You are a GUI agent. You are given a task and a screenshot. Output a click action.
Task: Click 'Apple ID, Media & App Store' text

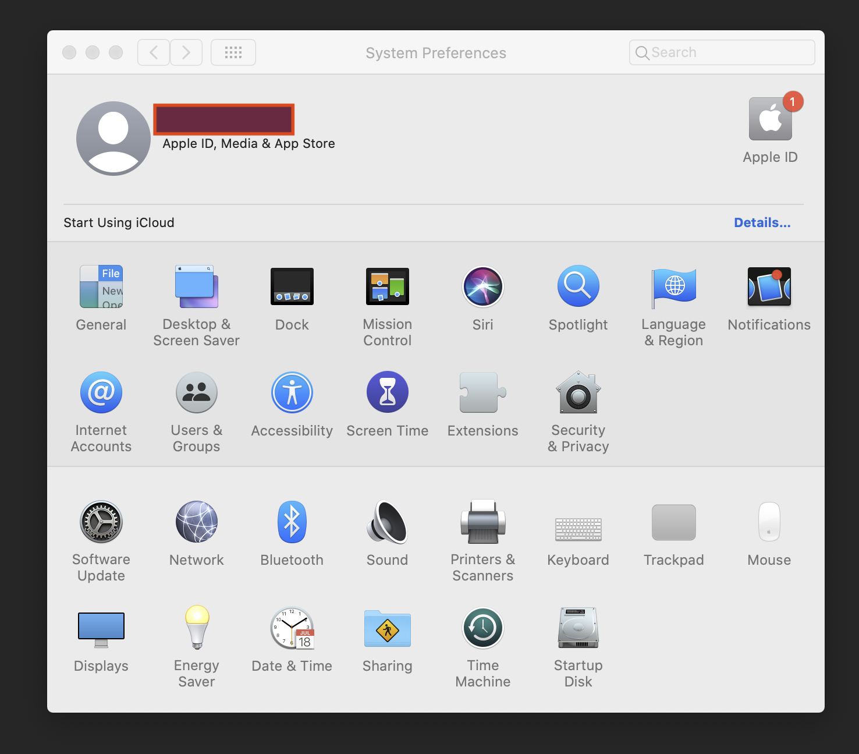[x=249, y=144]
